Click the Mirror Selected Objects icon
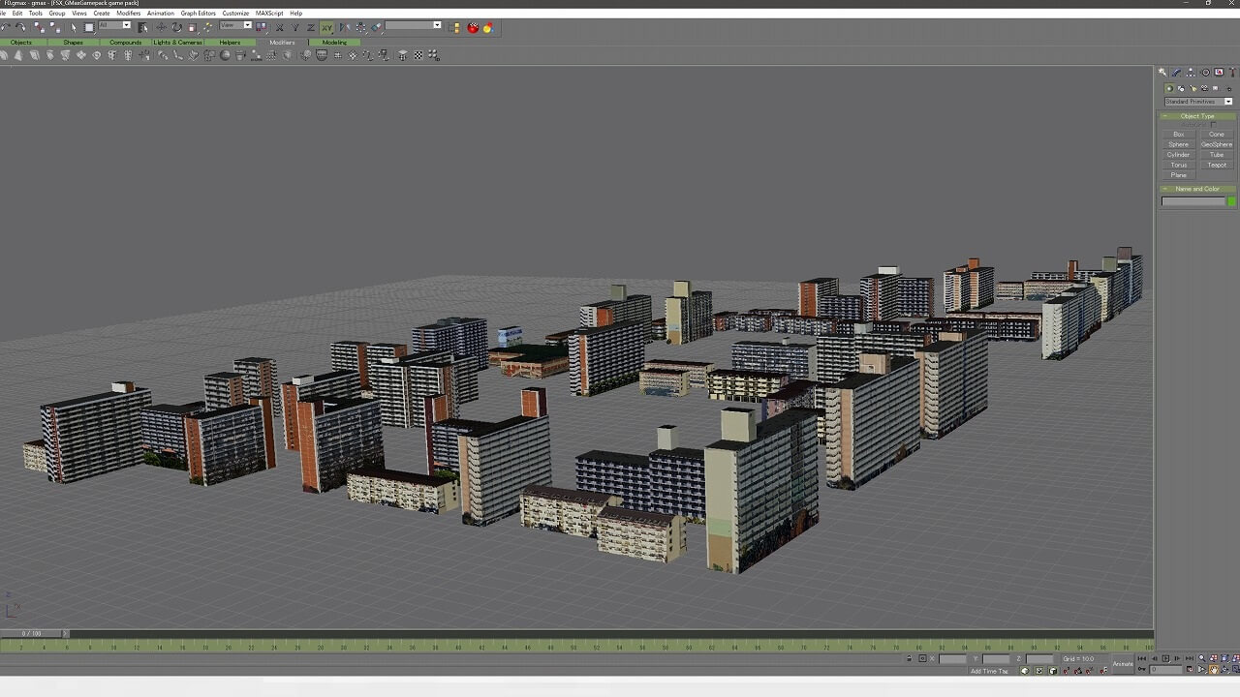 click(x=344, y=27)
